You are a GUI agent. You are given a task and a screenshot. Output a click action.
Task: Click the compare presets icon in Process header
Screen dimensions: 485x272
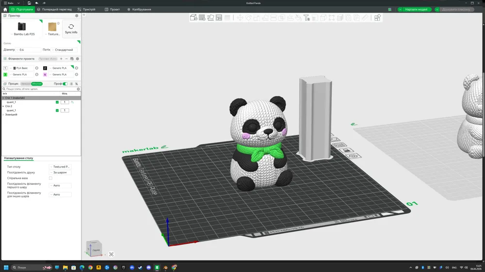coord(77,84)
